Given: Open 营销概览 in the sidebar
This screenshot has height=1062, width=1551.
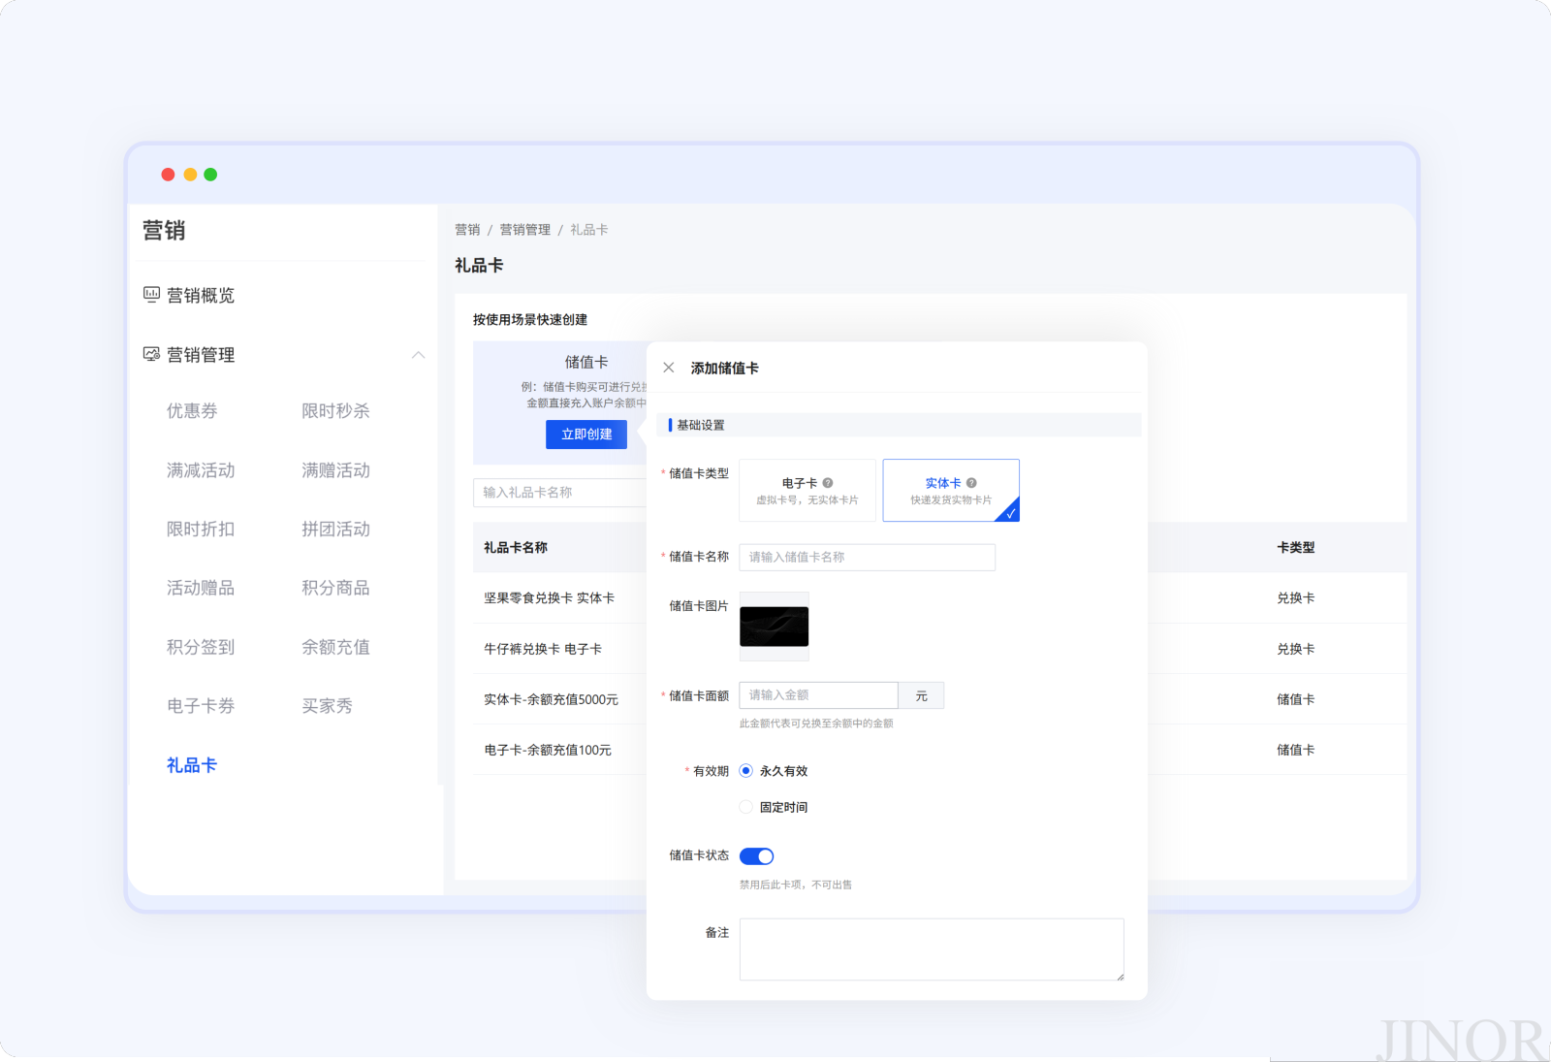Looking at the screenshot, I should [x=201, y=296].
